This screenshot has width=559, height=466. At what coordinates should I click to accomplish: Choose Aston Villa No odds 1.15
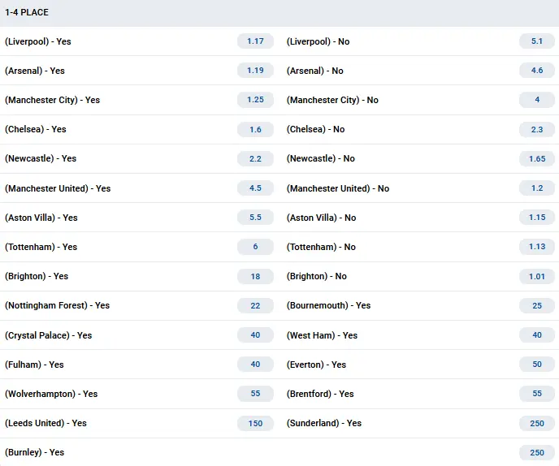click(537, 218)
